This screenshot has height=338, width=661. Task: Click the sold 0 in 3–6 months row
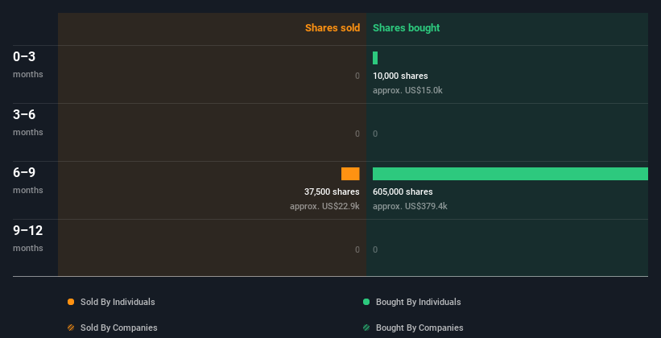click(357, 134)
